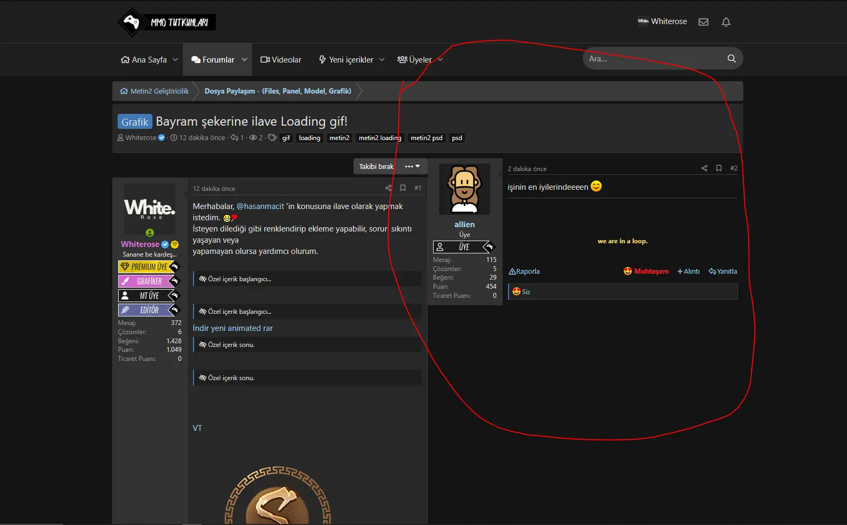Image resolution: width=847 pixels, height=525 pixels.
Task: Bookmark post #1
Action: (403, 188)
